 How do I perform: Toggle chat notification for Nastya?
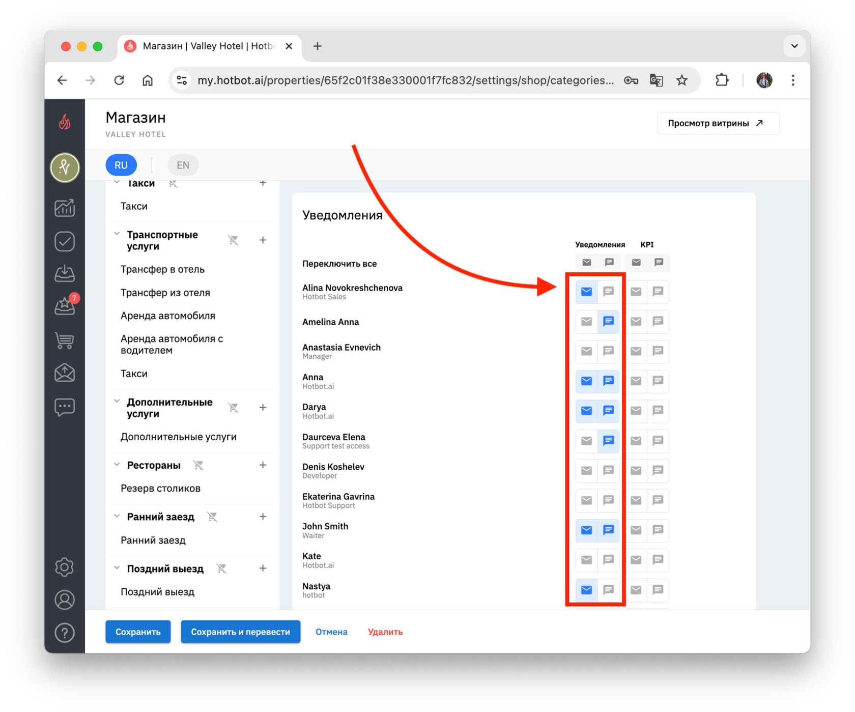(609, 590)
